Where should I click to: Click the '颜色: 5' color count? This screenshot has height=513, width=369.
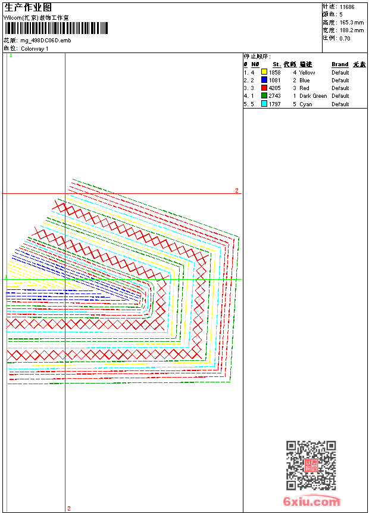(x=333, y=15)
